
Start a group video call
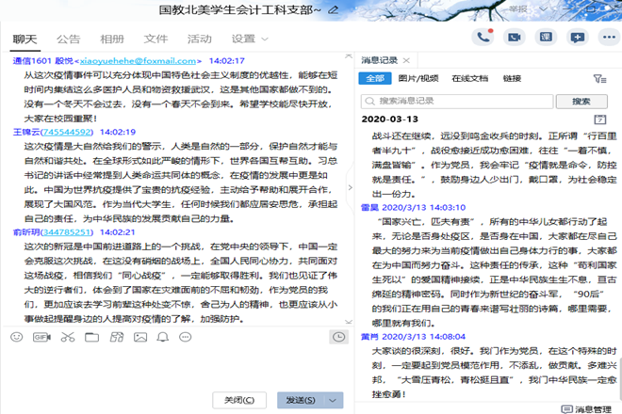point(516,37)
